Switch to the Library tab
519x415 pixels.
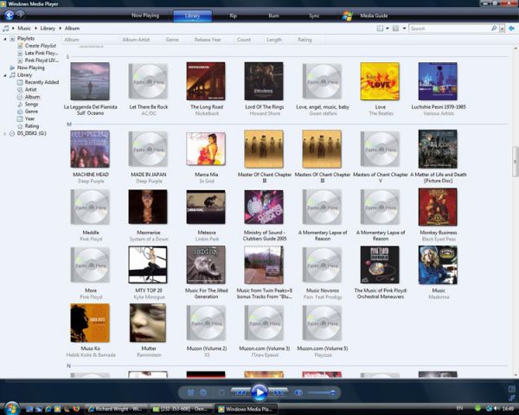192,16
